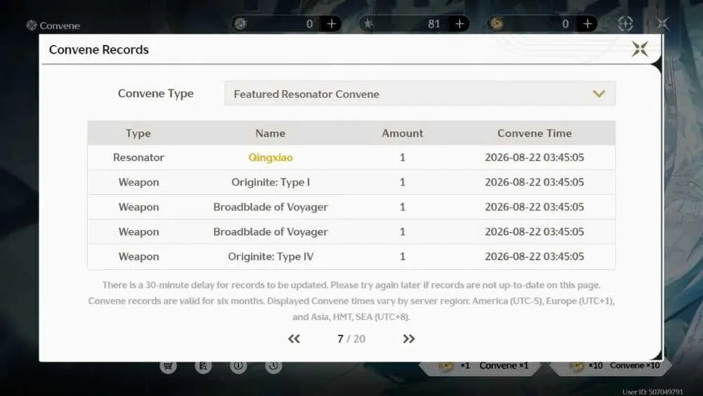Click the Name column header
Image resolution: width=703 pixels, height=396 pixels.
(271, 133)
